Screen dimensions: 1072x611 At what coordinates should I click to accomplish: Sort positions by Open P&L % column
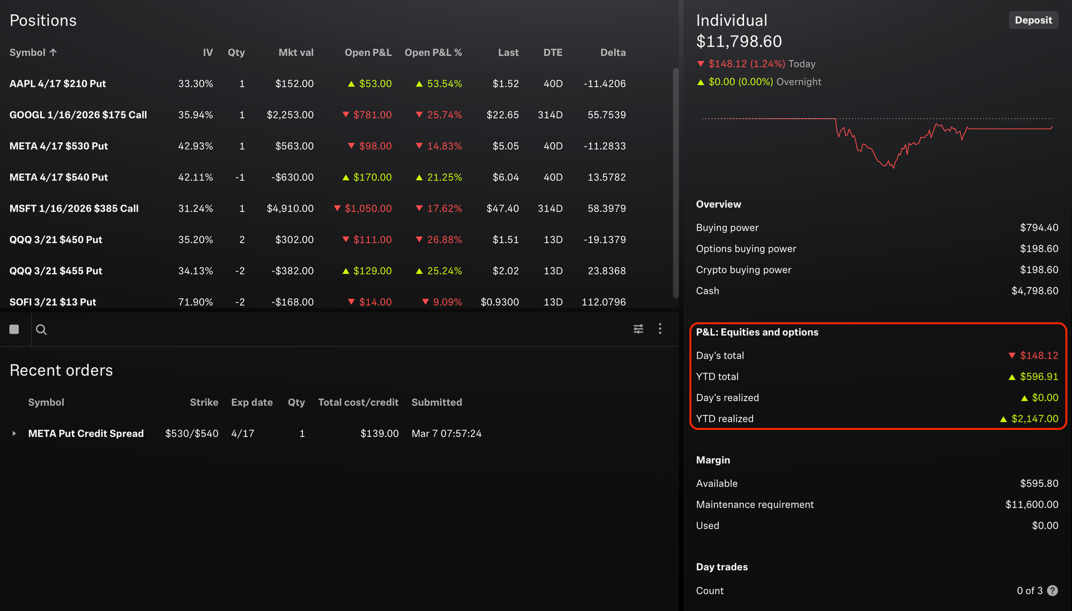(x=433, y=52)
